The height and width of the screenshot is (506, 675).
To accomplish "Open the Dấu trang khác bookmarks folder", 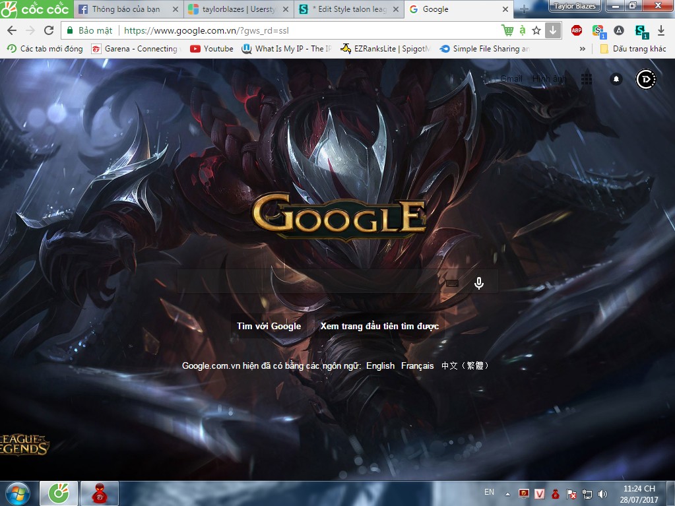I will click(x=633, y=49).
